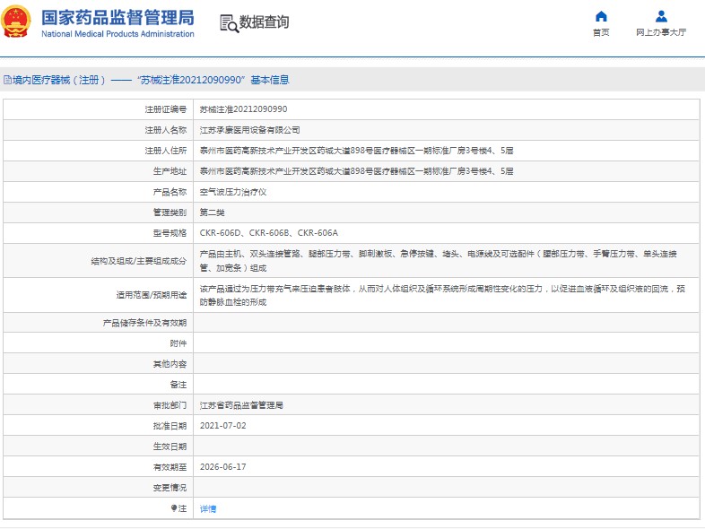Click the 审批部门 row label
The image size is (705, 529).
[x=170, y=405]
